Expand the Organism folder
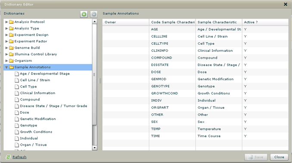The height and width of the screenshot is (163, 292). click(x=7, y=61)
